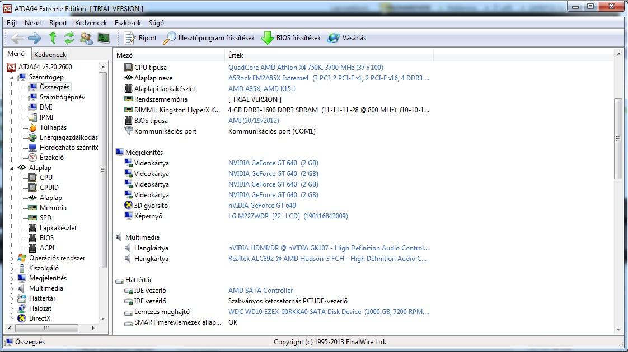Collapse the Számítógép tree node

[12, 77]
